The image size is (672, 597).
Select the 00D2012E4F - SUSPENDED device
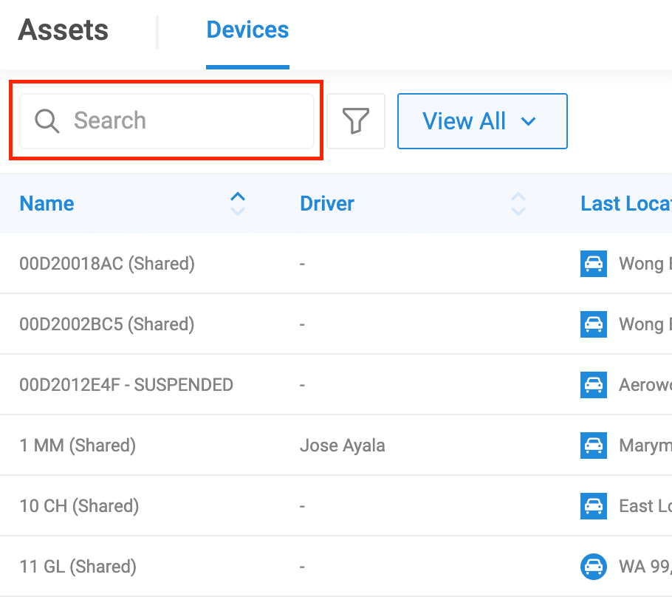pyautogui.click(x=126, y=385)
